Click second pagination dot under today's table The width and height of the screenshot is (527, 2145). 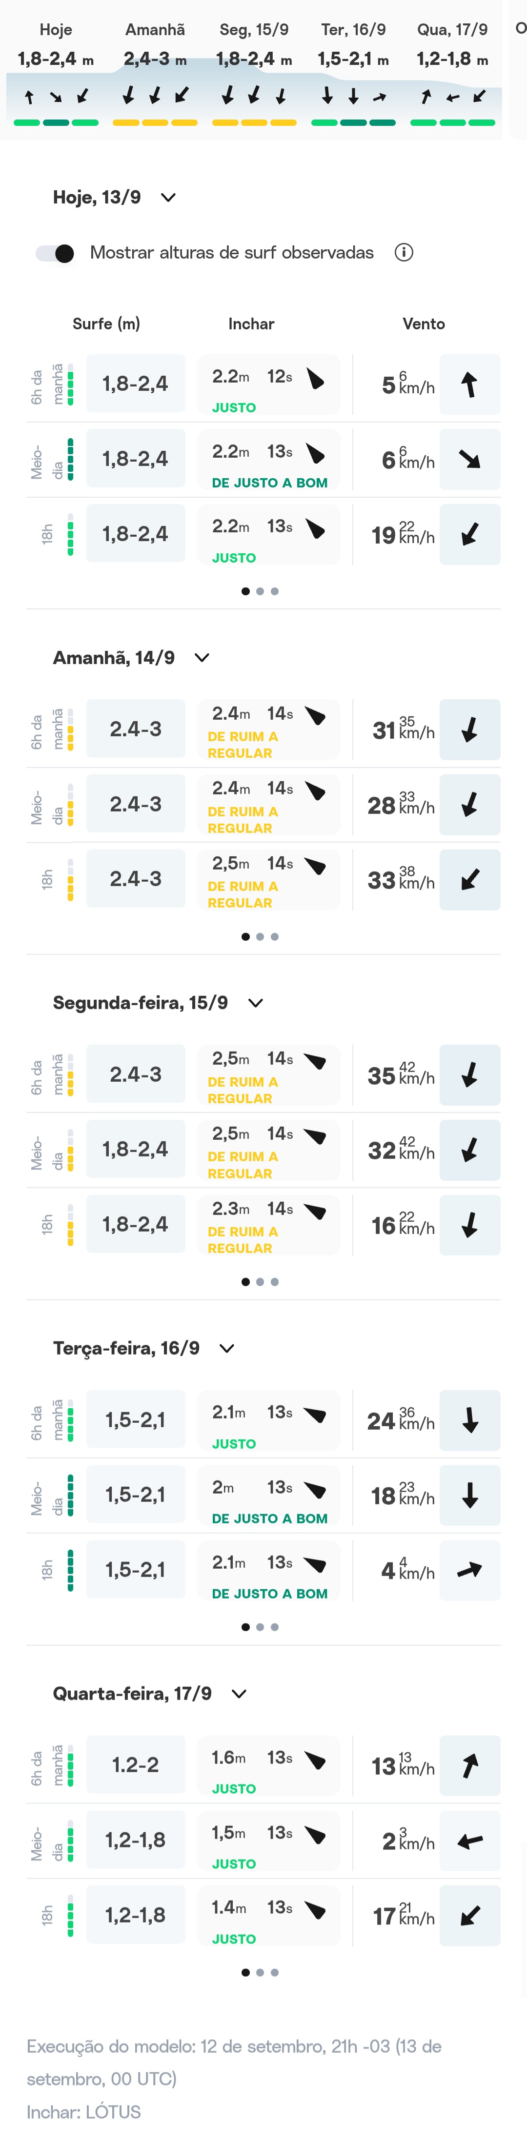pyautogui.click(x=260, y=591)
